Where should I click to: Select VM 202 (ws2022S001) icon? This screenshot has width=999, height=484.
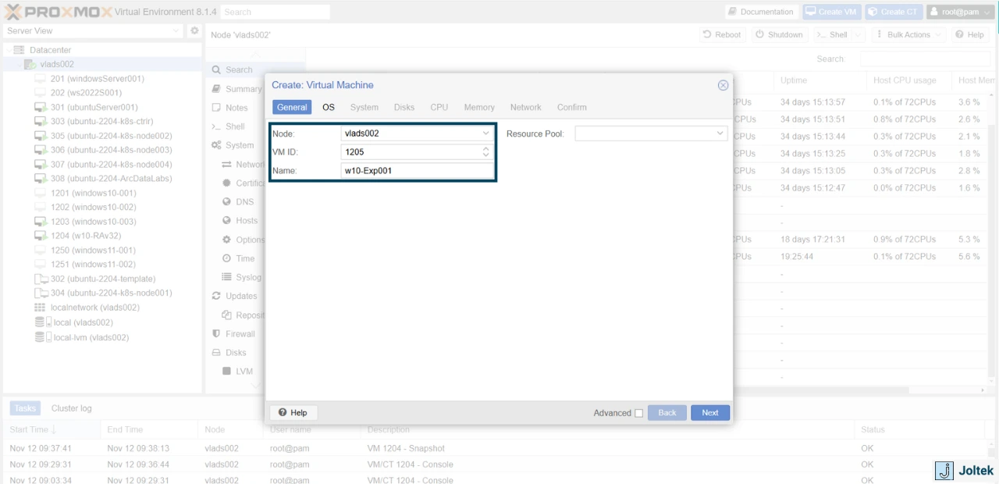[x=41, y=93]
